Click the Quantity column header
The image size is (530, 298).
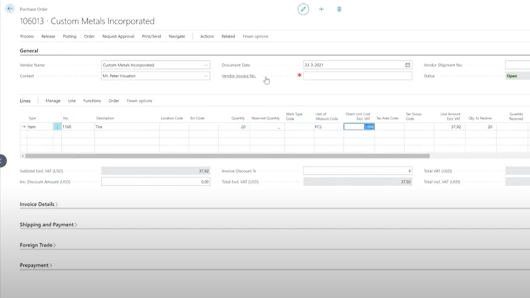[238, 118]
